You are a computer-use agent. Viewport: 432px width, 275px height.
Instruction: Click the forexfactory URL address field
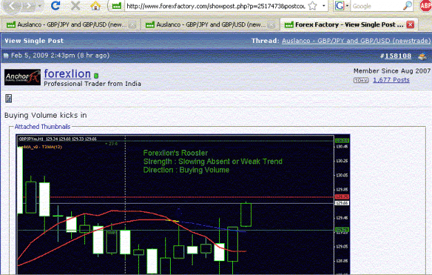pyautogui.click(x=216, y=6)
